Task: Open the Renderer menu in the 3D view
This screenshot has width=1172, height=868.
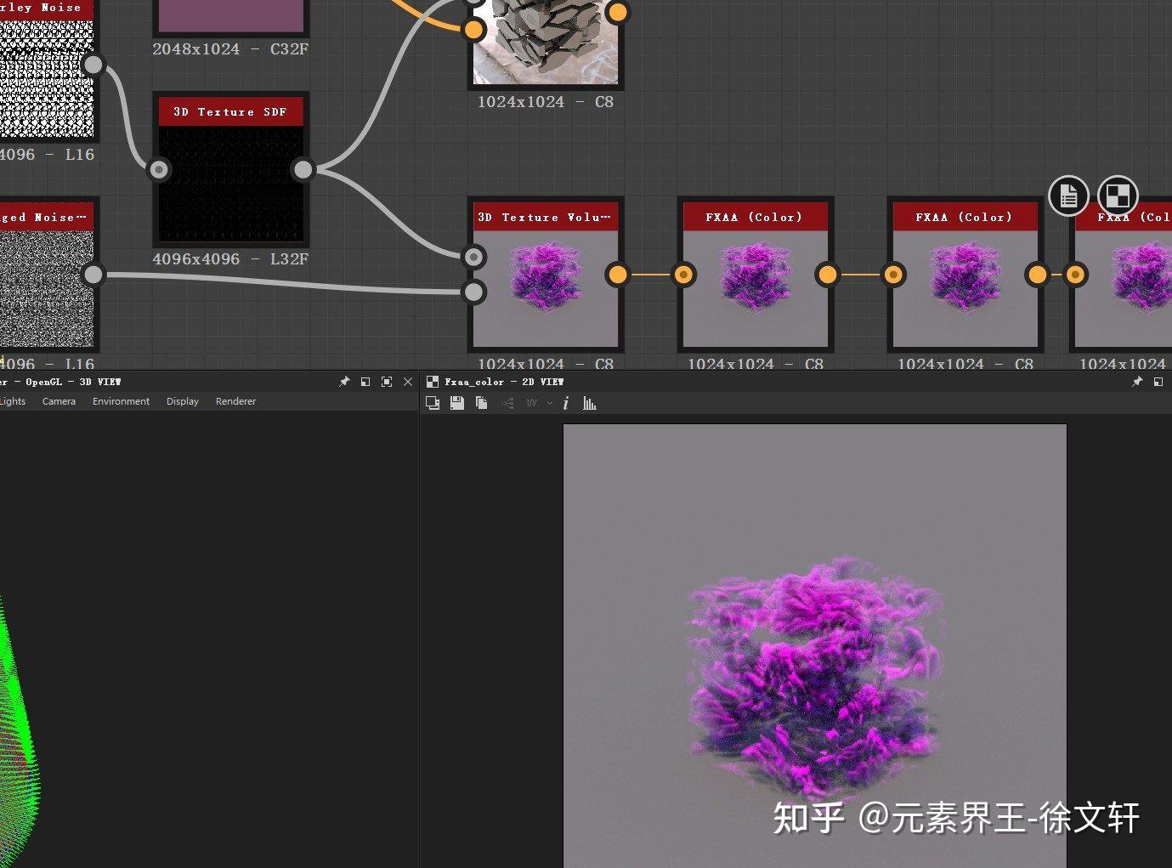Action: tap(235, 401)
